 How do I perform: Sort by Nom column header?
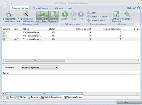tap(16, 29)
